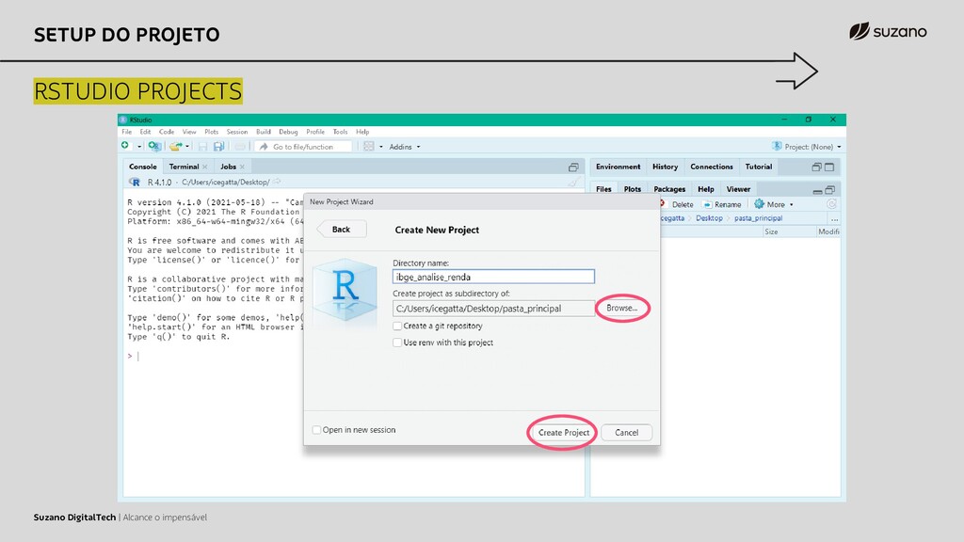Open the New File dropdown arrow
The width and height of the screenshot is (964, 542).
tap(139, 147)
